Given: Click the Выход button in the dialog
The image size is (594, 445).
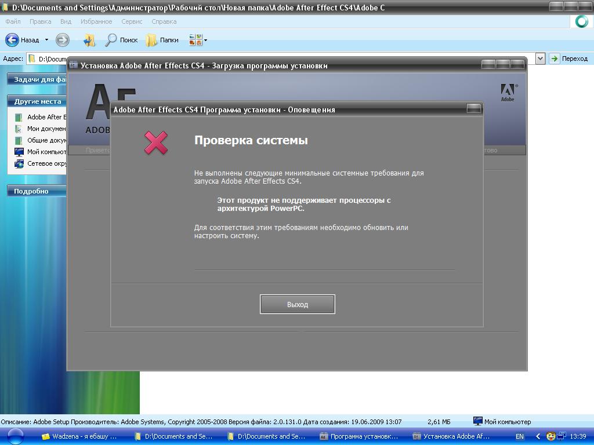Looking at the screenshot, I should point(297,304).
